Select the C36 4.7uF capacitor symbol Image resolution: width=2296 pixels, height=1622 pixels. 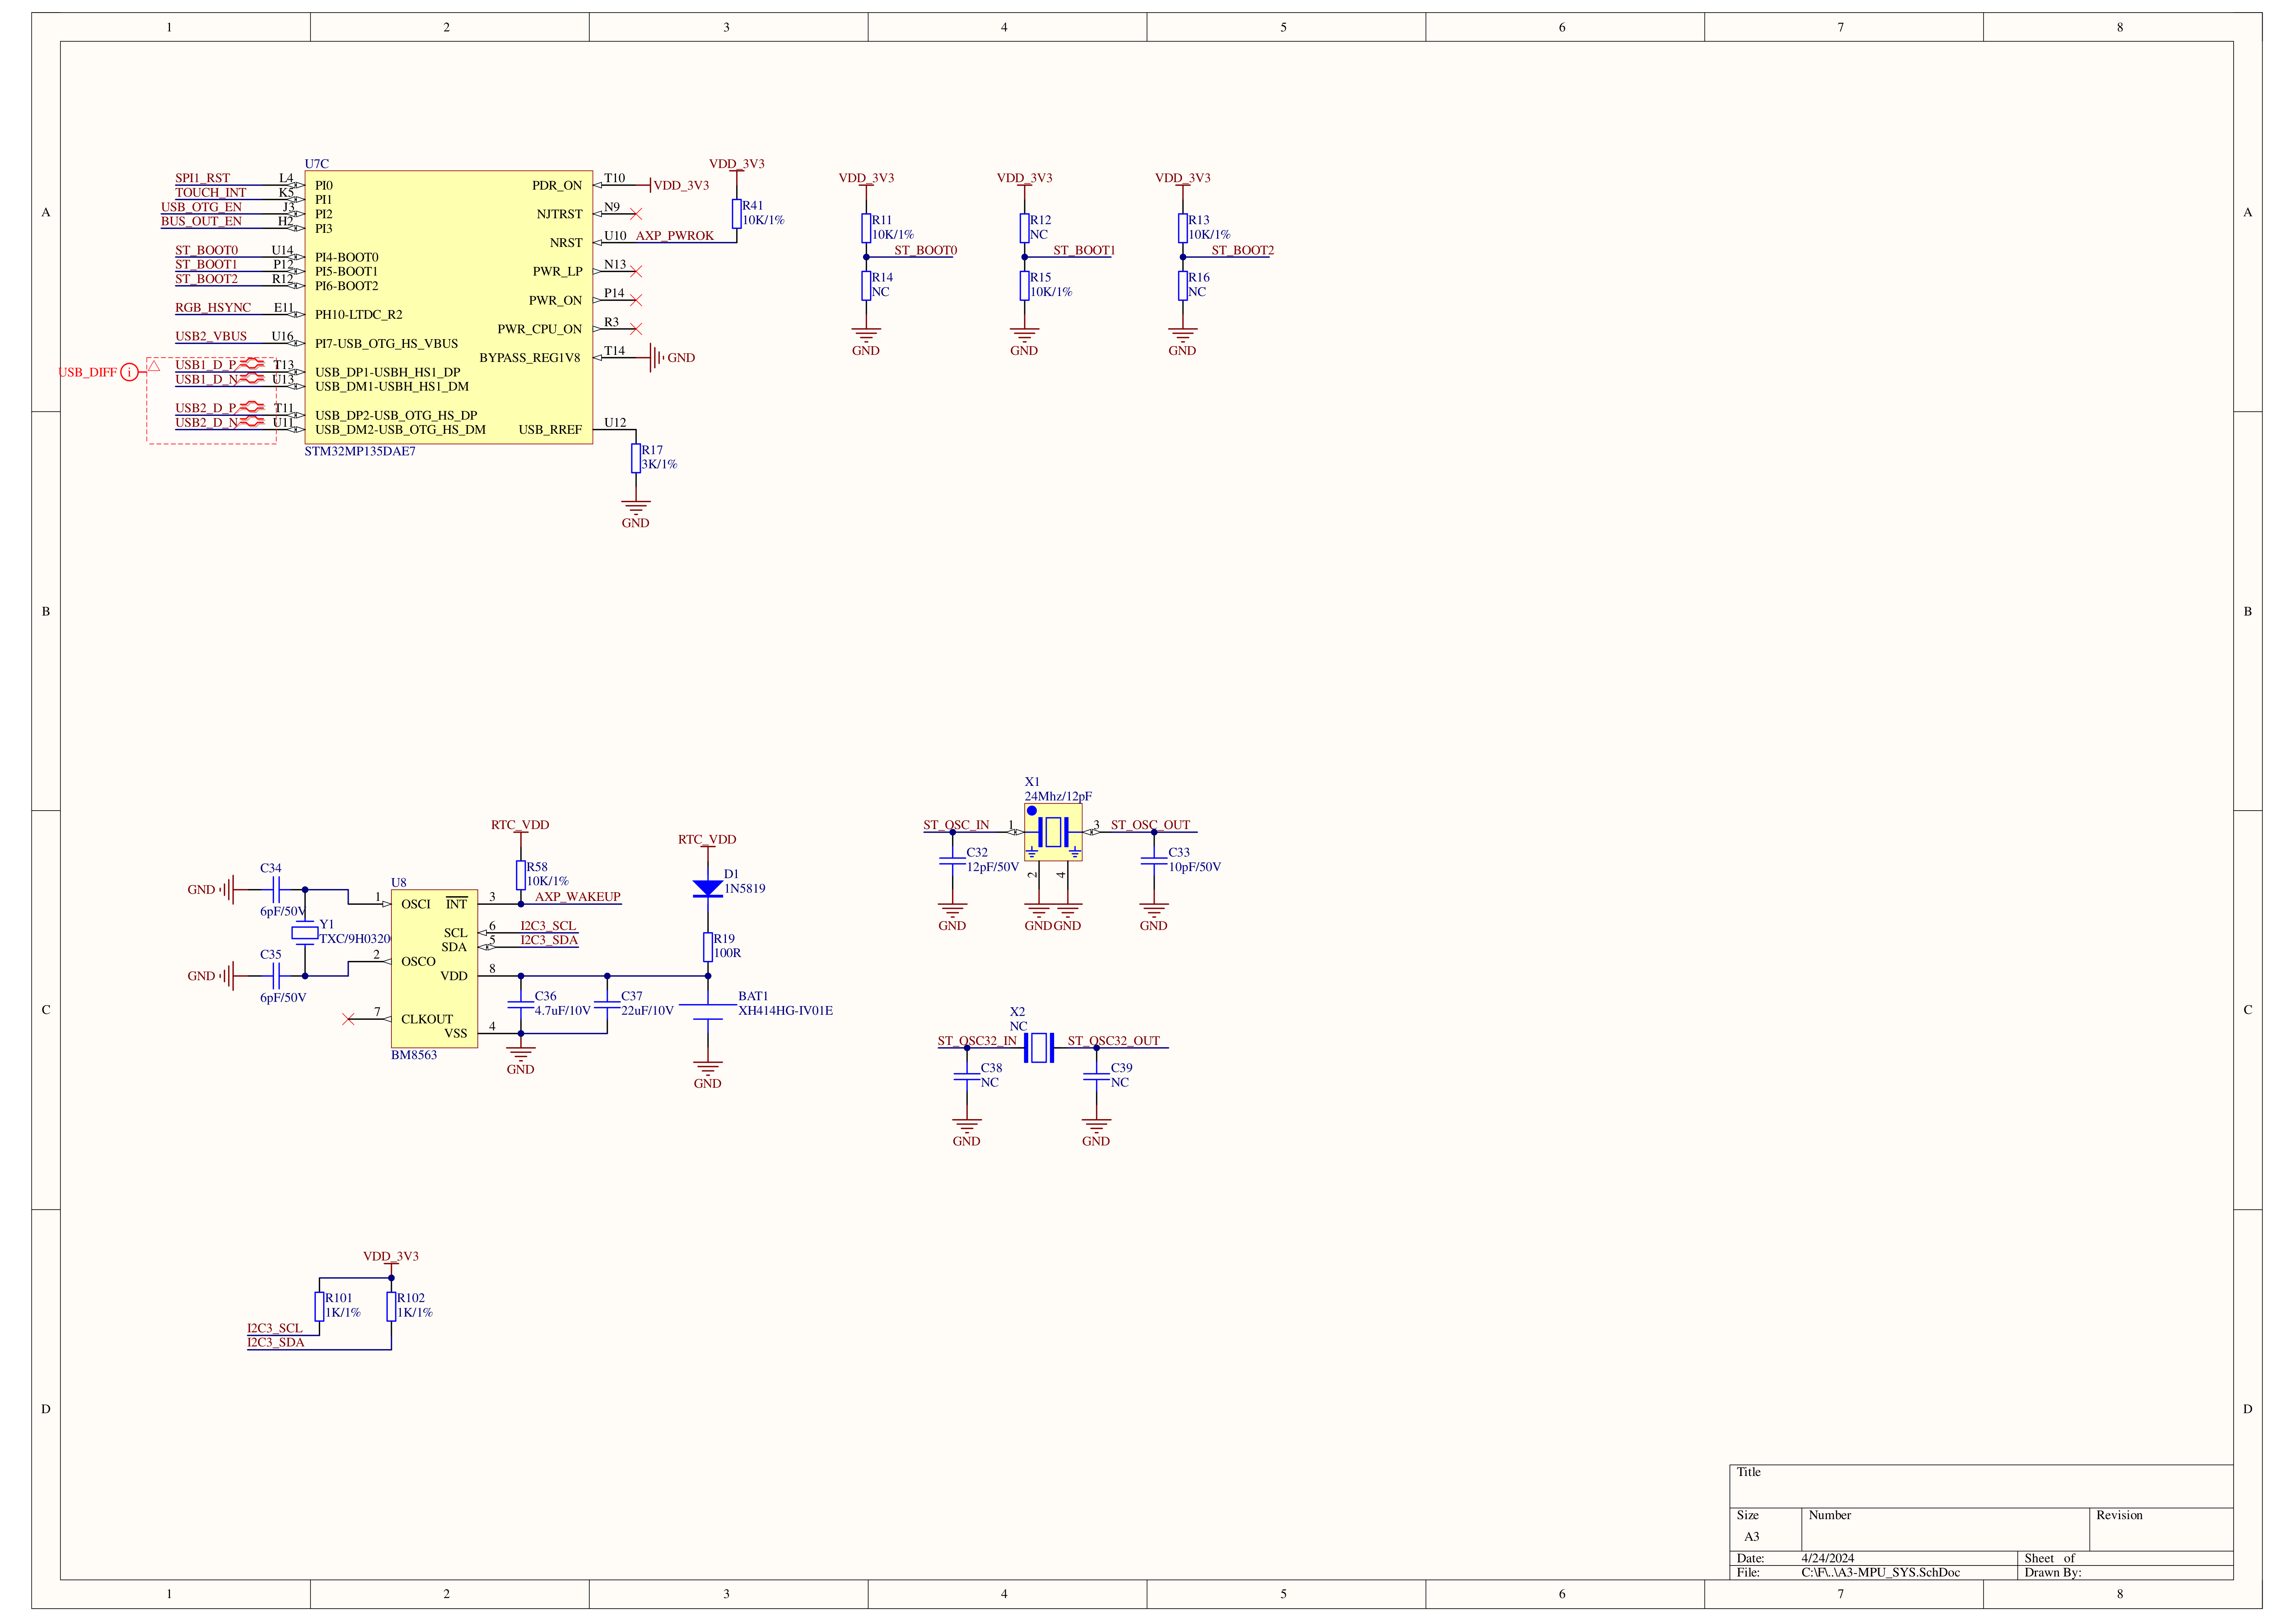coord(521,1005)
